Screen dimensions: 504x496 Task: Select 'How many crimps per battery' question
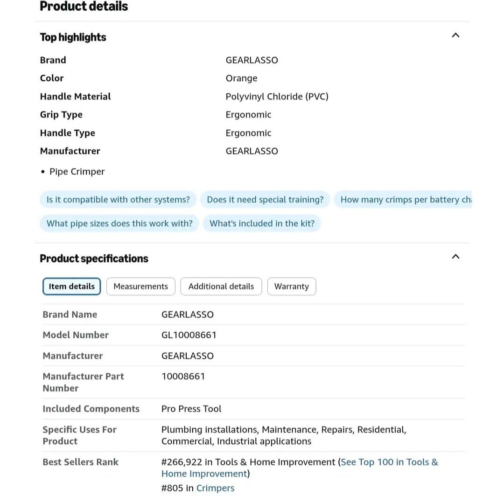pos(404,200)
